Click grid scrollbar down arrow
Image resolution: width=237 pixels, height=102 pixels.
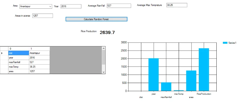(x=104, y=72)
